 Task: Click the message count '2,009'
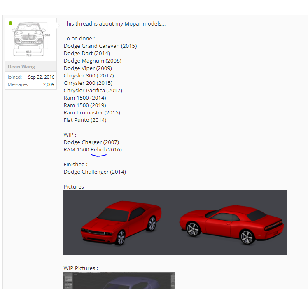[x=49, y=84]
